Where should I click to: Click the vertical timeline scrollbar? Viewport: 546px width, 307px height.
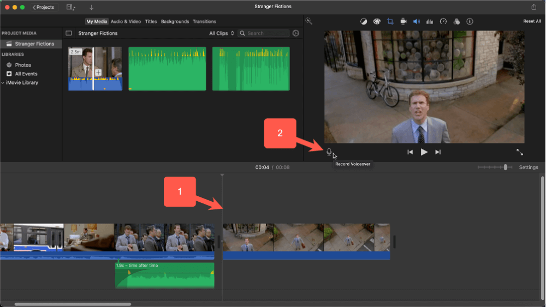pos(543,238)
